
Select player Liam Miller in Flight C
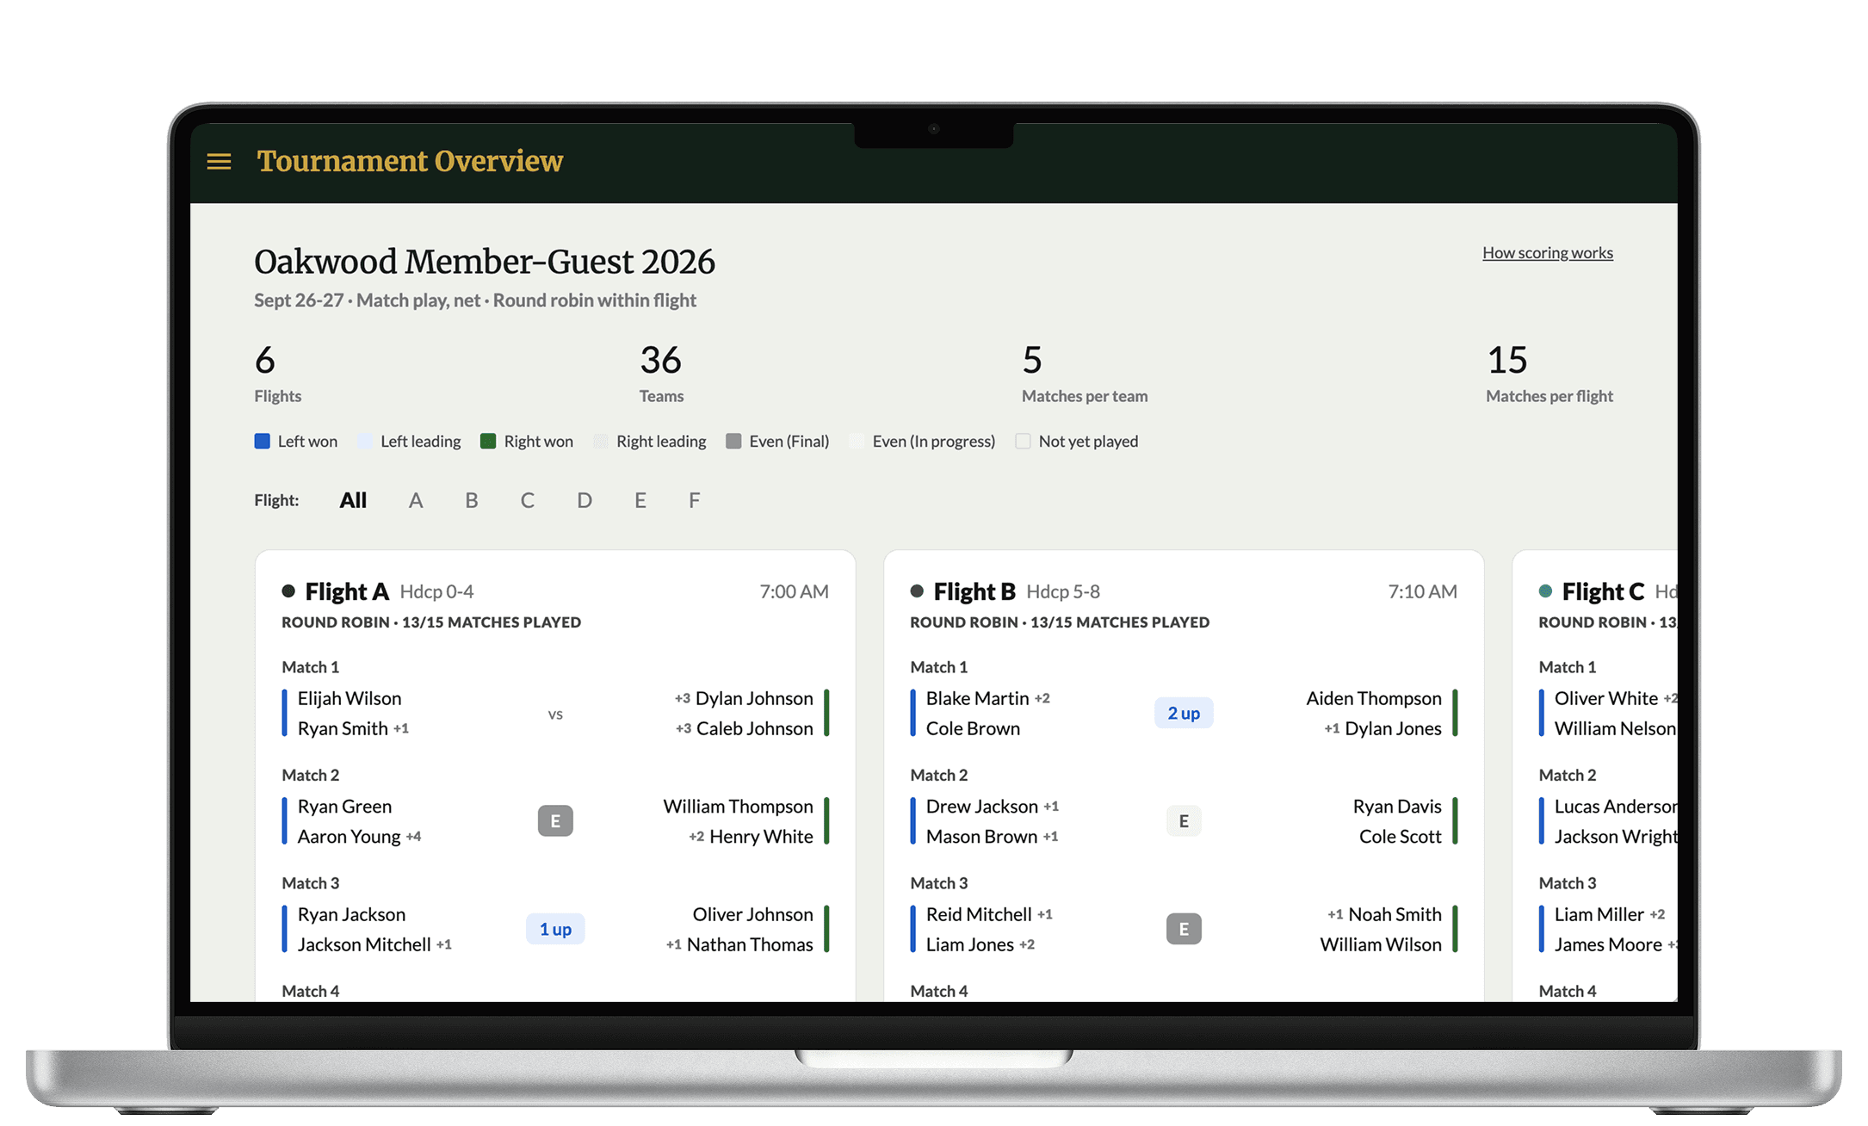point(1599,914)
